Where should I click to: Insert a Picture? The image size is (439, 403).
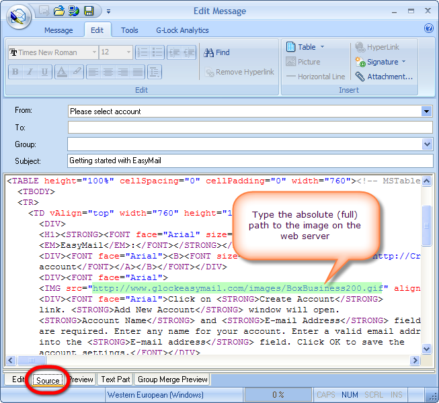tap(303, 62)
